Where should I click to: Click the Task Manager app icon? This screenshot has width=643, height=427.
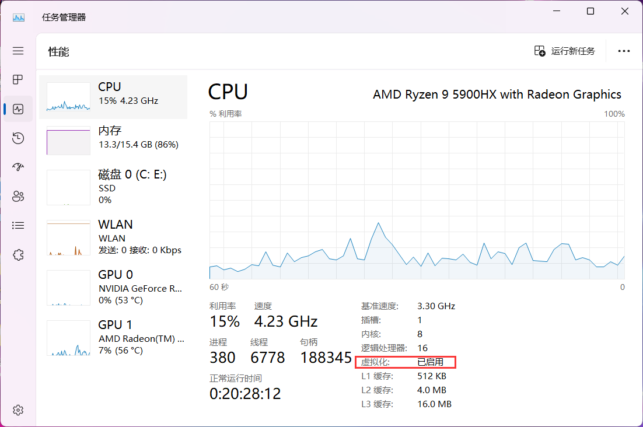pos(19,17)
